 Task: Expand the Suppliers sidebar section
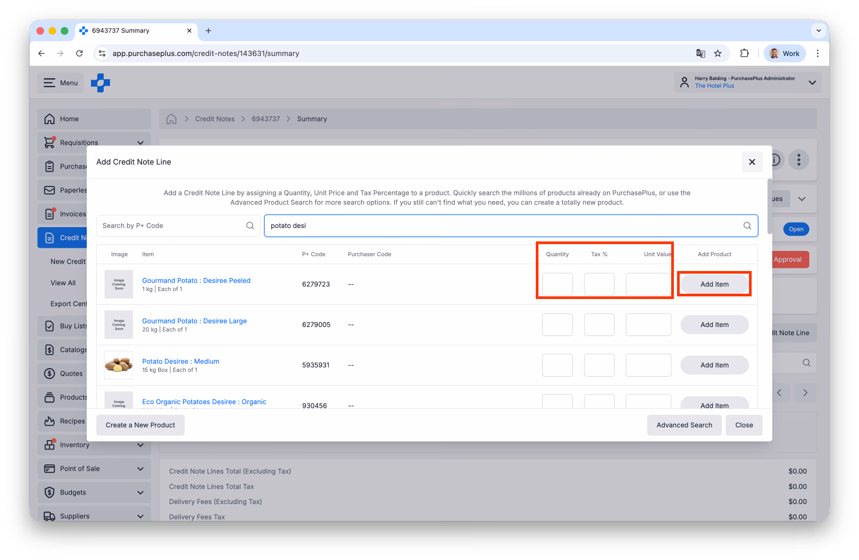click(x=140, y=516)
